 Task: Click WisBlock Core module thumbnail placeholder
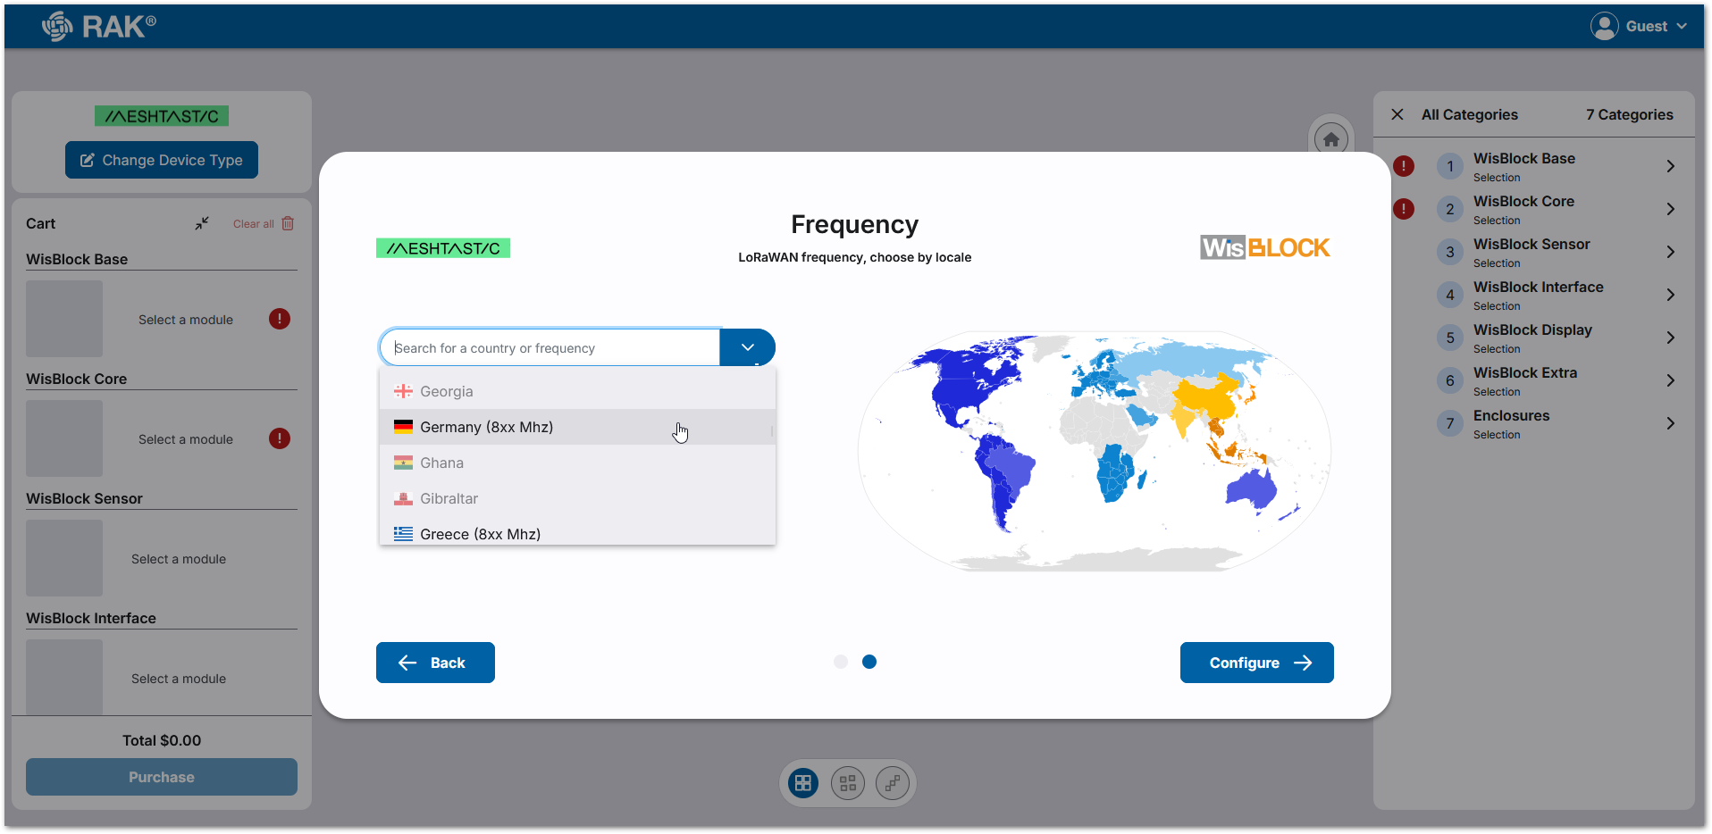64,438
